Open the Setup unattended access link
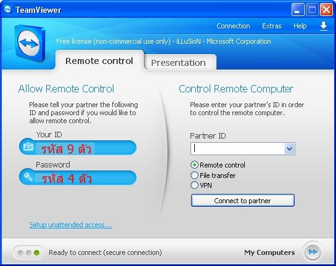Screen dimensions: 336x266 pyautogui.click(x=70, y=225)
